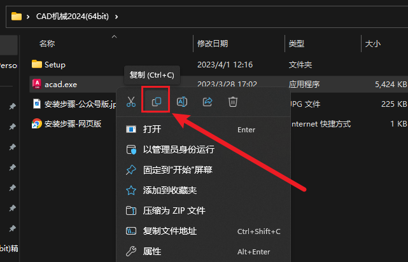Click the Chrome icon of 安装步骤-网页版

pos(37,123)
